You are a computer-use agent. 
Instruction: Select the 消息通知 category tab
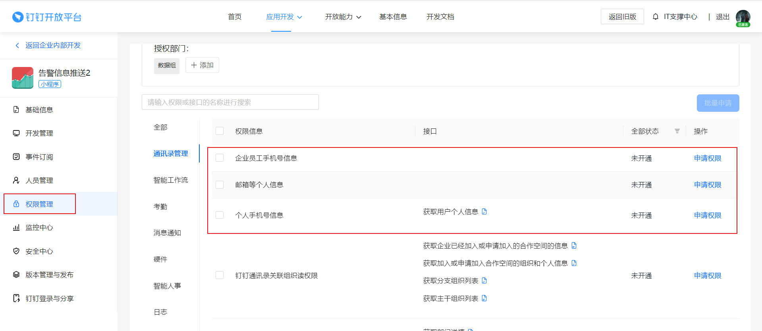click(x=167, y=233)
